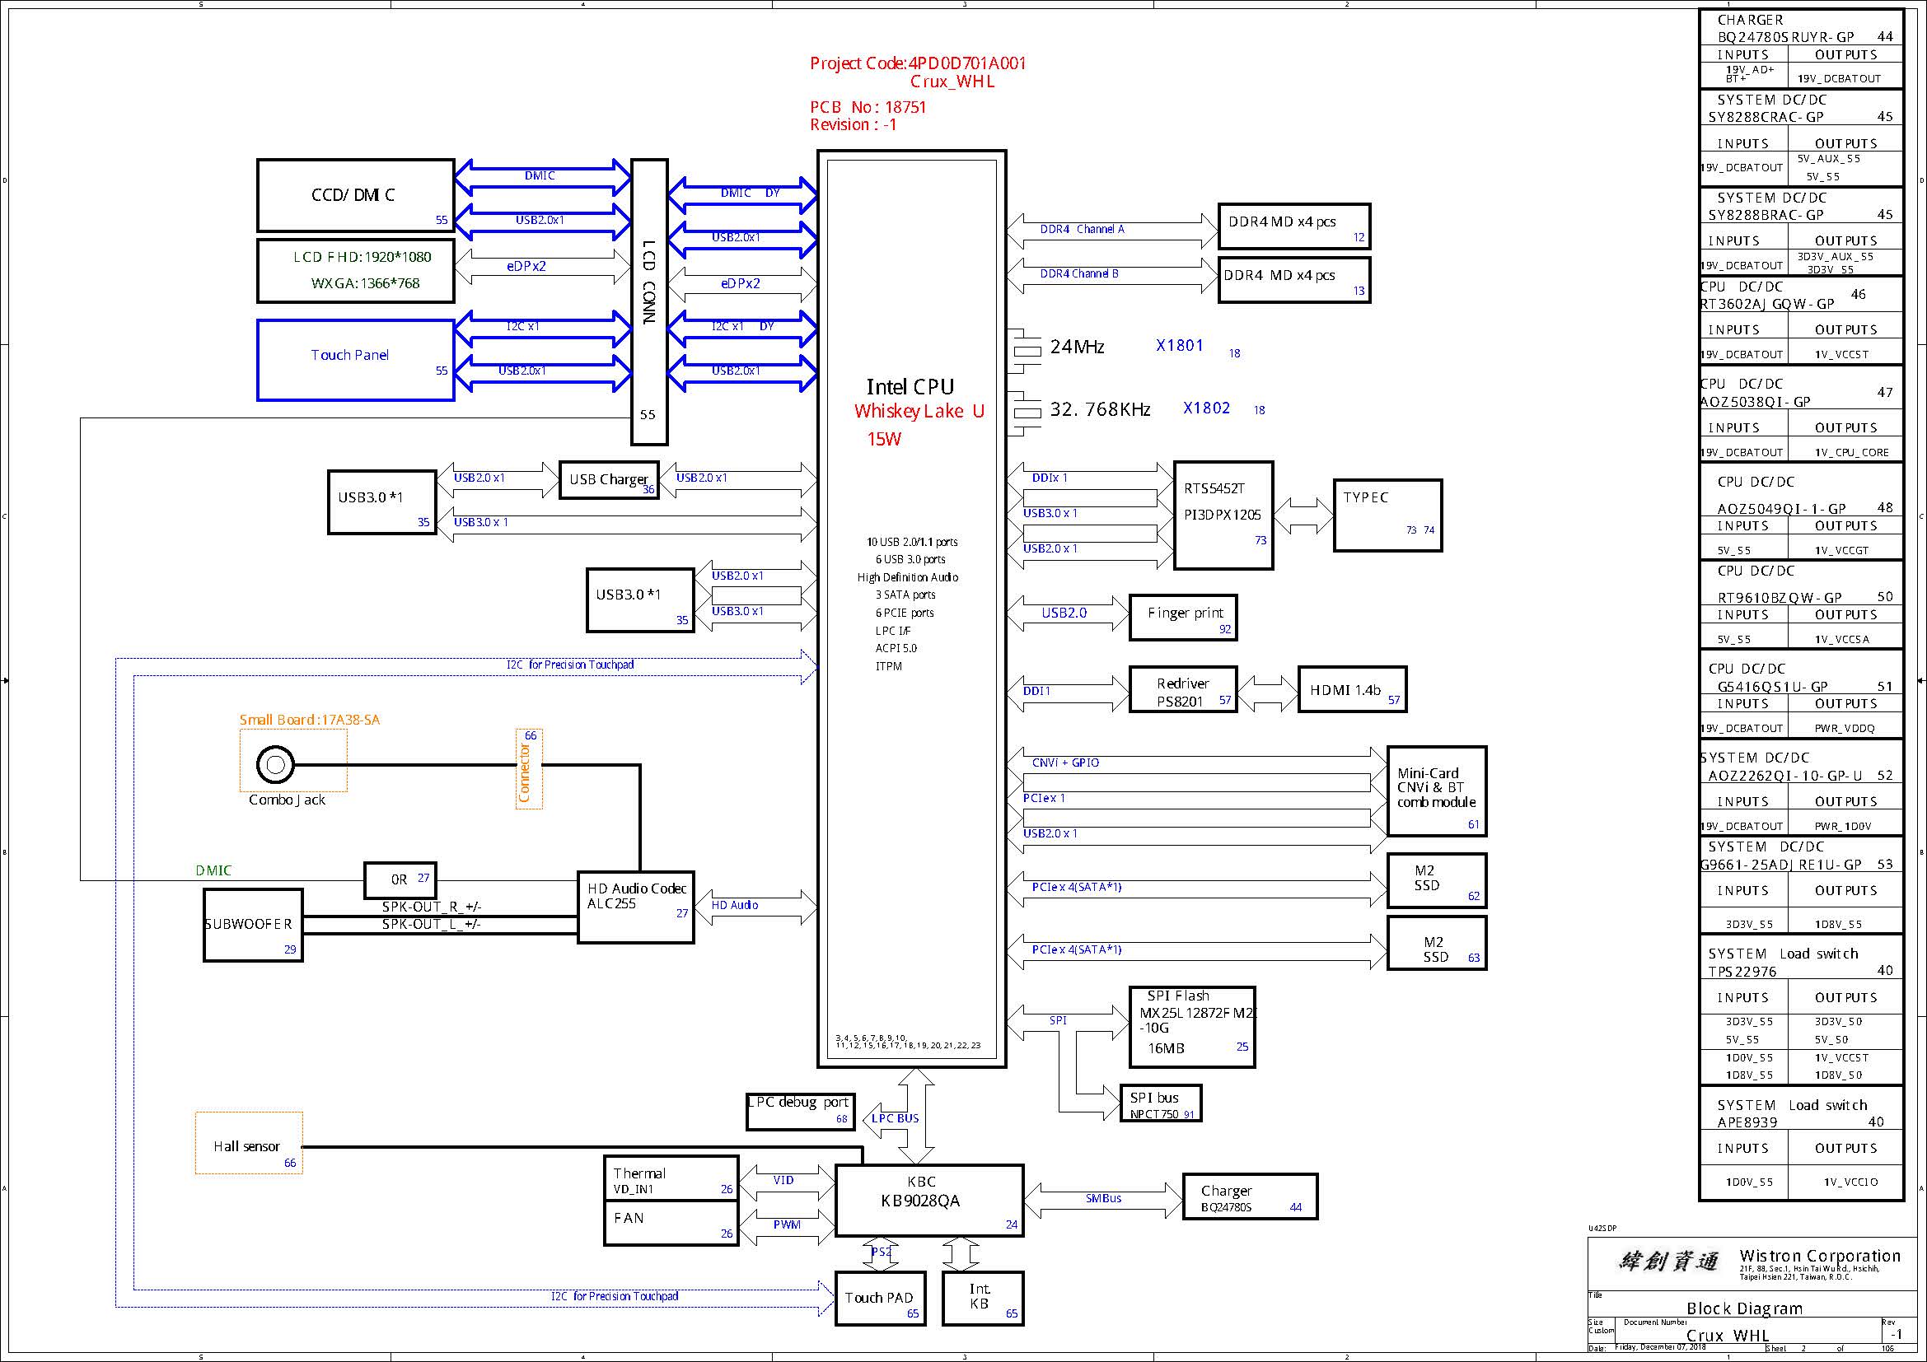Screen dimensions: 1927x1362
Task: Click the FAN block
Action: coord(671,1223)
